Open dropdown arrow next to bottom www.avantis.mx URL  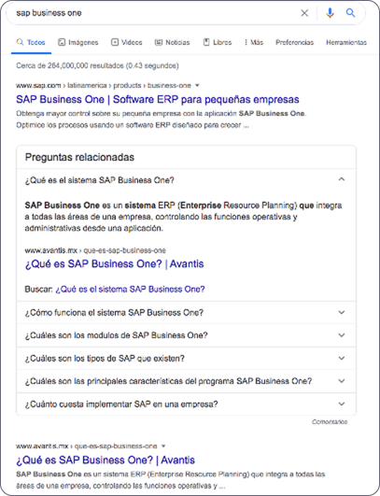click(163, 446)
